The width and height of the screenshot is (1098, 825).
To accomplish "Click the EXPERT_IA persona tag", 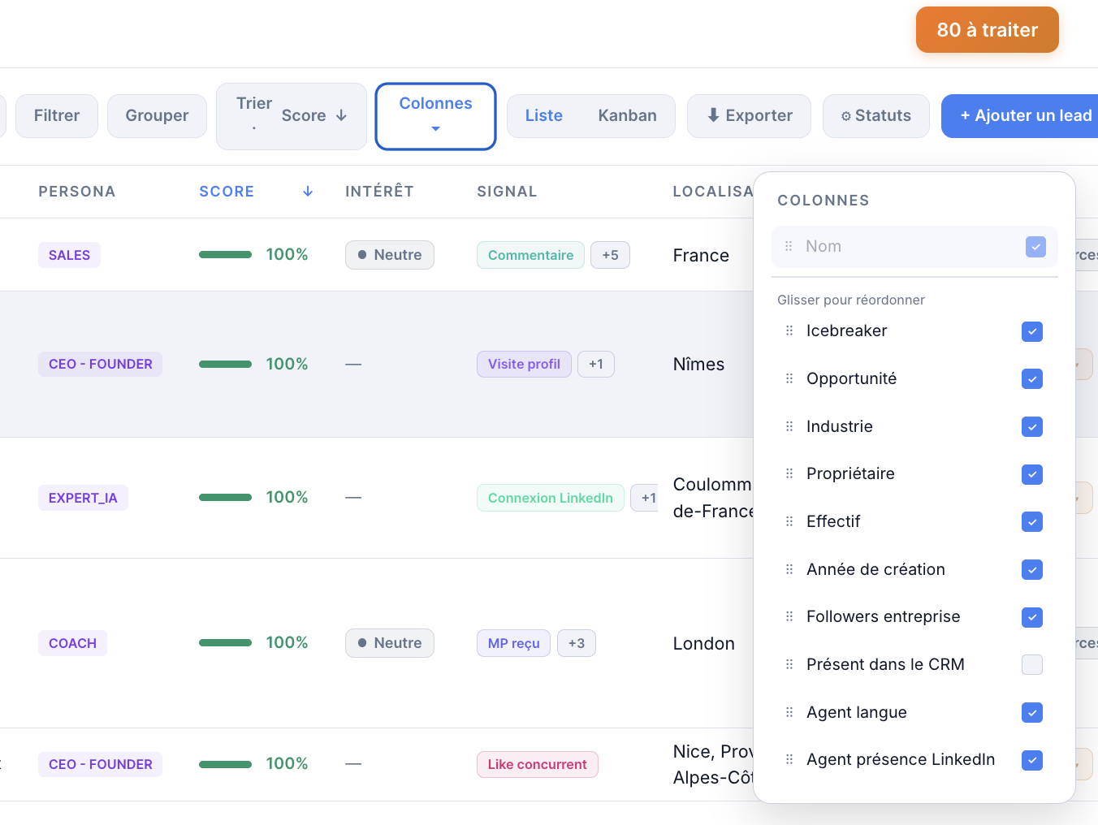I will pos(83,498).
